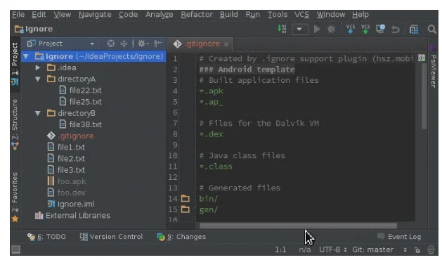The image size is (442, 260).
Task: Open the VCS menu
Action: [301, 14]
